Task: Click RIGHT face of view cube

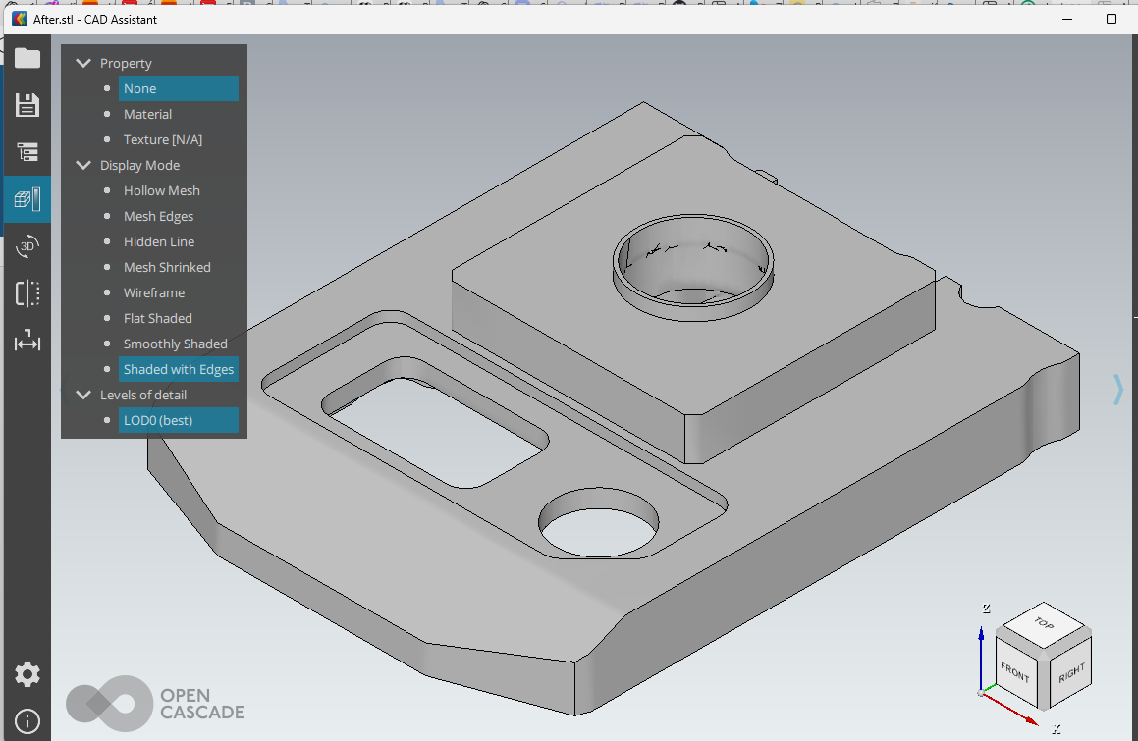Action: tap(1070, 673)
